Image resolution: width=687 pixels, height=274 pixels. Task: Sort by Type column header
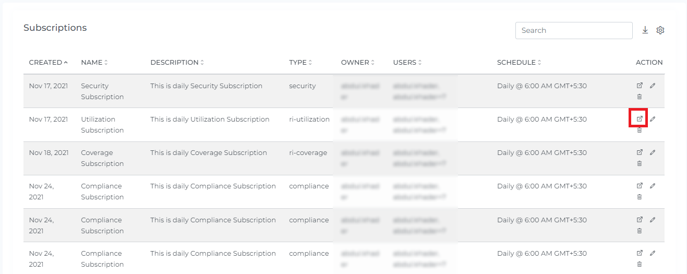pyautogui.click(x=300, y=62)
